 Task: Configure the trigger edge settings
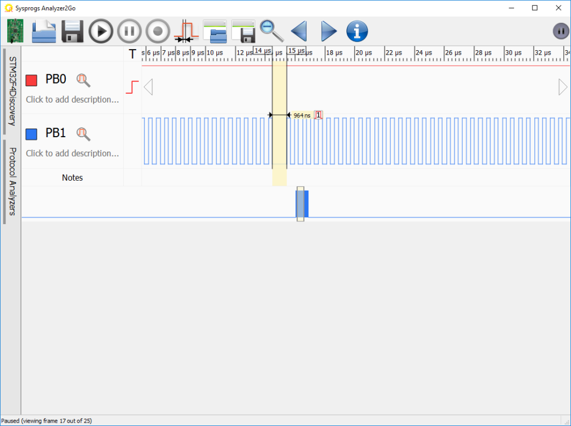[x=186, y=31]
